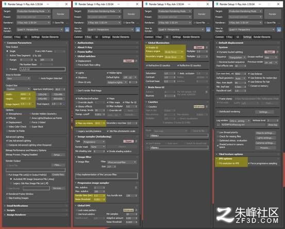The image size is (285, 229).
Task: Toggle the Atmospherics option checkbox
Action: point(7,114)
